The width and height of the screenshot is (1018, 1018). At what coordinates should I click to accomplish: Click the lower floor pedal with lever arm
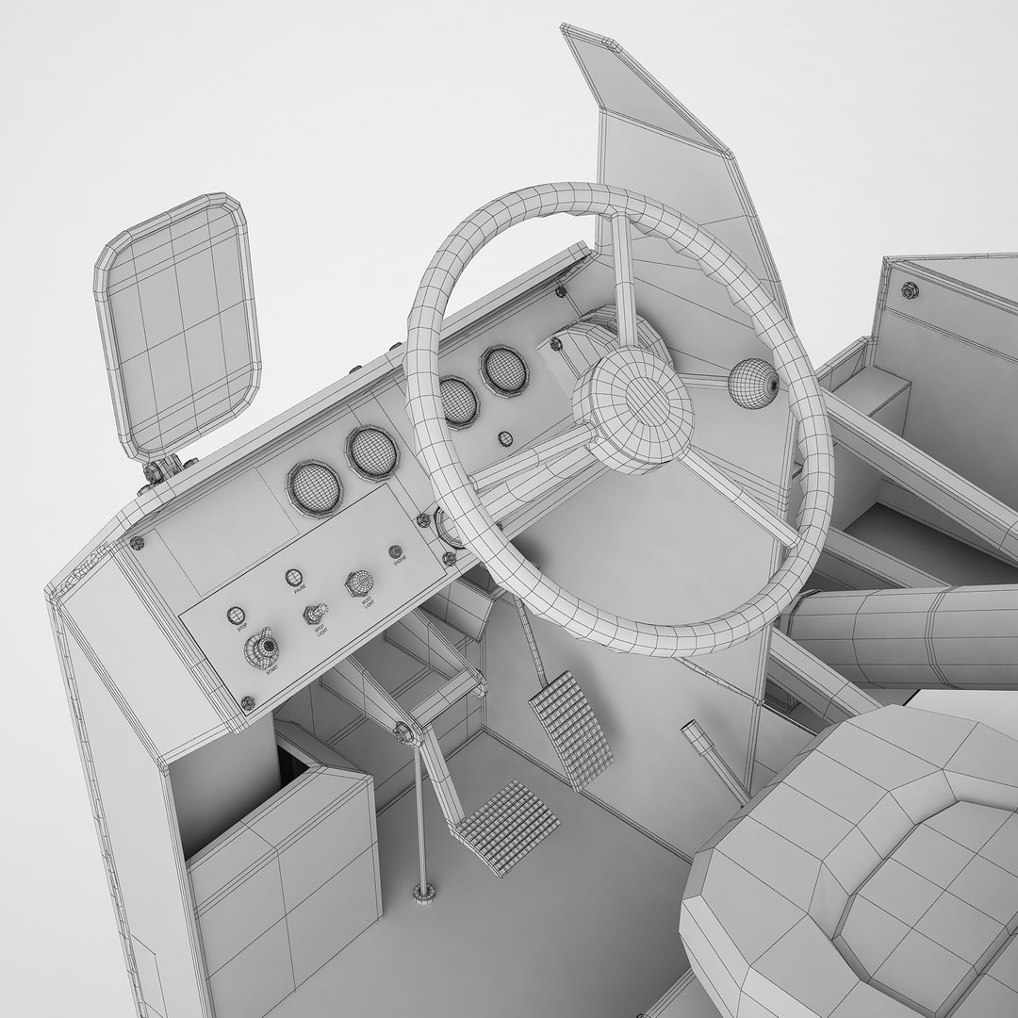pyautogui.click(x=507, y=828)
